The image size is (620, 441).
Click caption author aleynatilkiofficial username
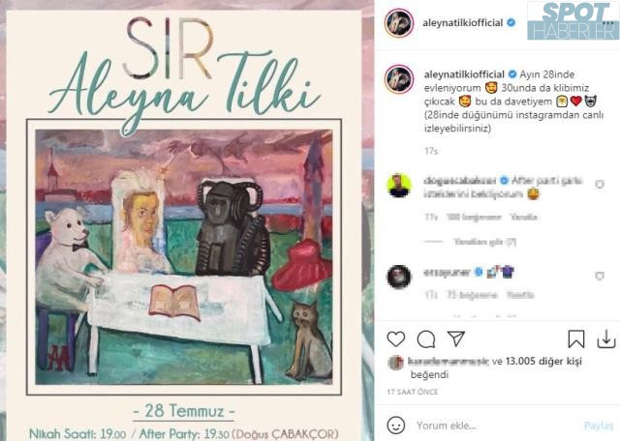[464, 74]
